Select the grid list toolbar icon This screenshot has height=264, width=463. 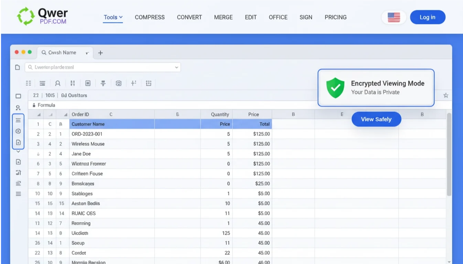[x=29, y=83]
